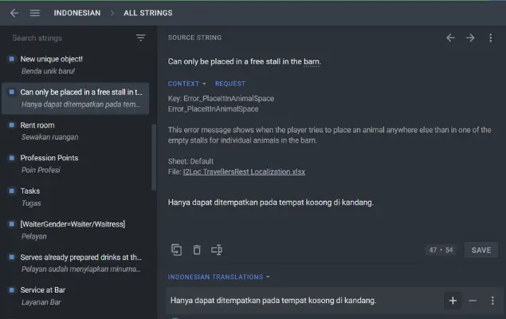Click the Search strings field
506x319 pixels.
point(71,38)
